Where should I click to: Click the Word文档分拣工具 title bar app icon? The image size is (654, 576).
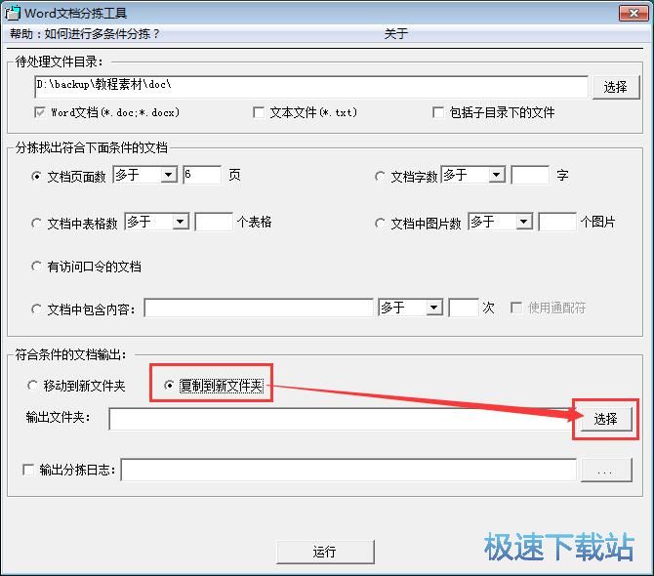pyautogui.click(x=12, y=13)
